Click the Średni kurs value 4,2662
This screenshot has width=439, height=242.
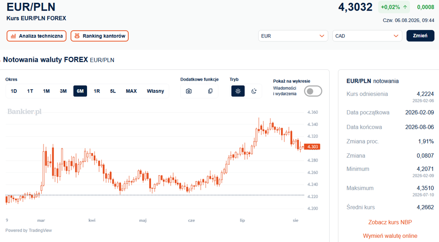425,207
